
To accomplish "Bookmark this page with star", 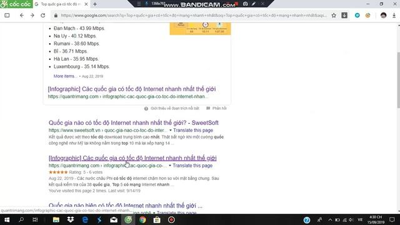I will 334,15.
